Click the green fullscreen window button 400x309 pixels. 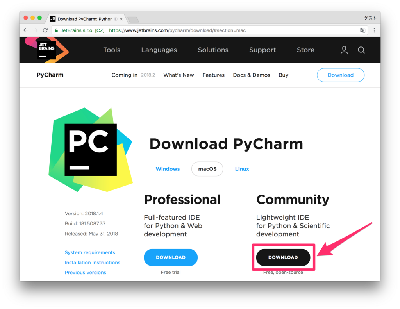pos(39,18)
